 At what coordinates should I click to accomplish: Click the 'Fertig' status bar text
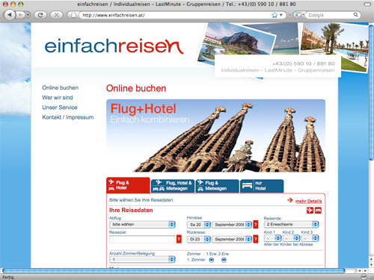coord(8,277)
